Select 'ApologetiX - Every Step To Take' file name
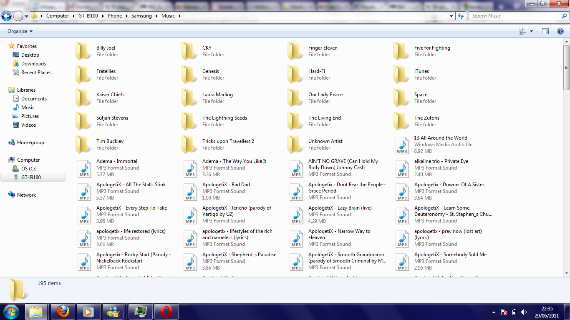The height and width of the screenshot is (320, 570). (x=131, y=208)
